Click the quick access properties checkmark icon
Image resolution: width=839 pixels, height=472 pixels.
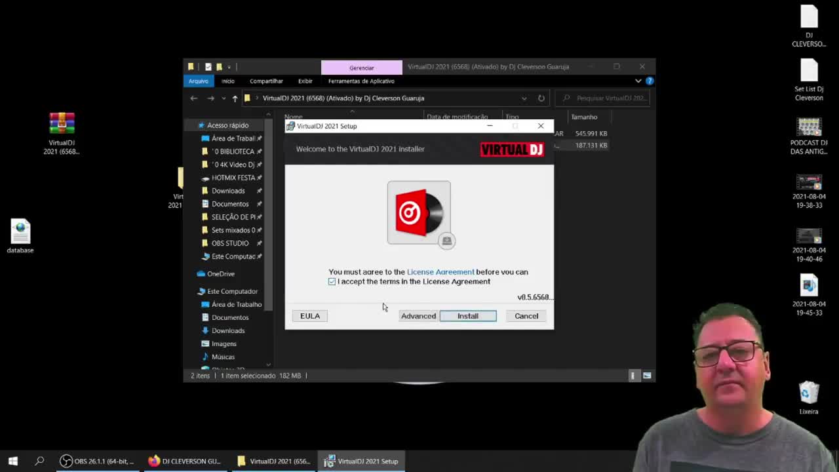pos(208,67)
